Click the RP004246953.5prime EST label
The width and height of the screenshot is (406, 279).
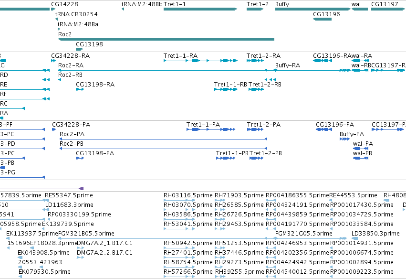coord(298,243)
